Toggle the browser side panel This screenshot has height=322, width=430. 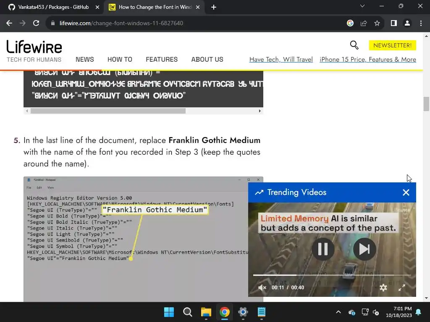coord(394,23)
